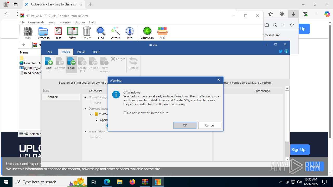The image size is (333, 187).
Task: Open WinRAR Info icon
Action: (130, 33)
